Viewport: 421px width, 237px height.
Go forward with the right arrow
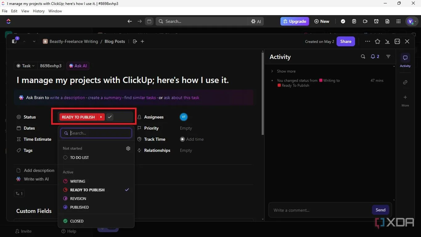140,21
